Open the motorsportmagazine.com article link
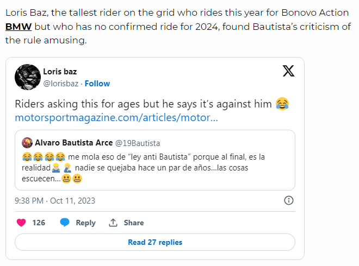Image resolution: width=359 pixels, height=266 pixels. click(x=116, y=118)
